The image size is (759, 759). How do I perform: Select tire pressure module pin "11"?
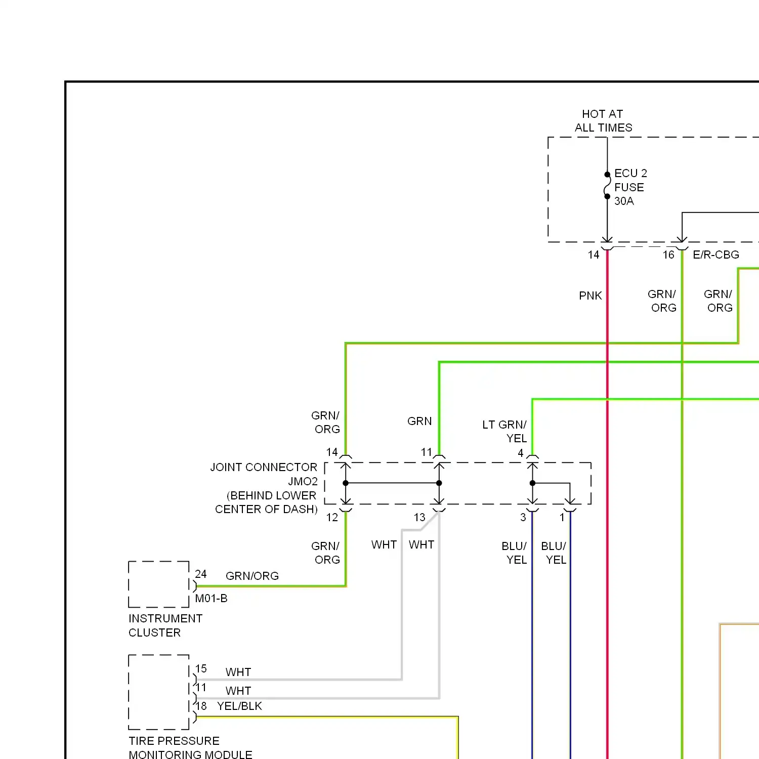point(201,687)
